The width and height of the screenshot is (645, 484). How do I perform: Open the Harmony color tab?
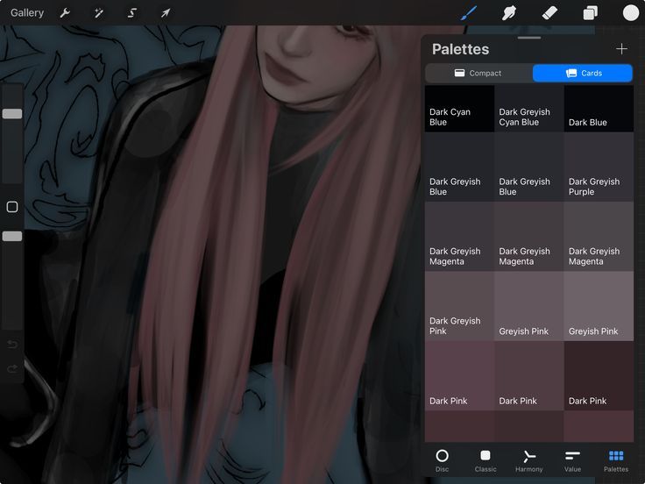point(529,460)
